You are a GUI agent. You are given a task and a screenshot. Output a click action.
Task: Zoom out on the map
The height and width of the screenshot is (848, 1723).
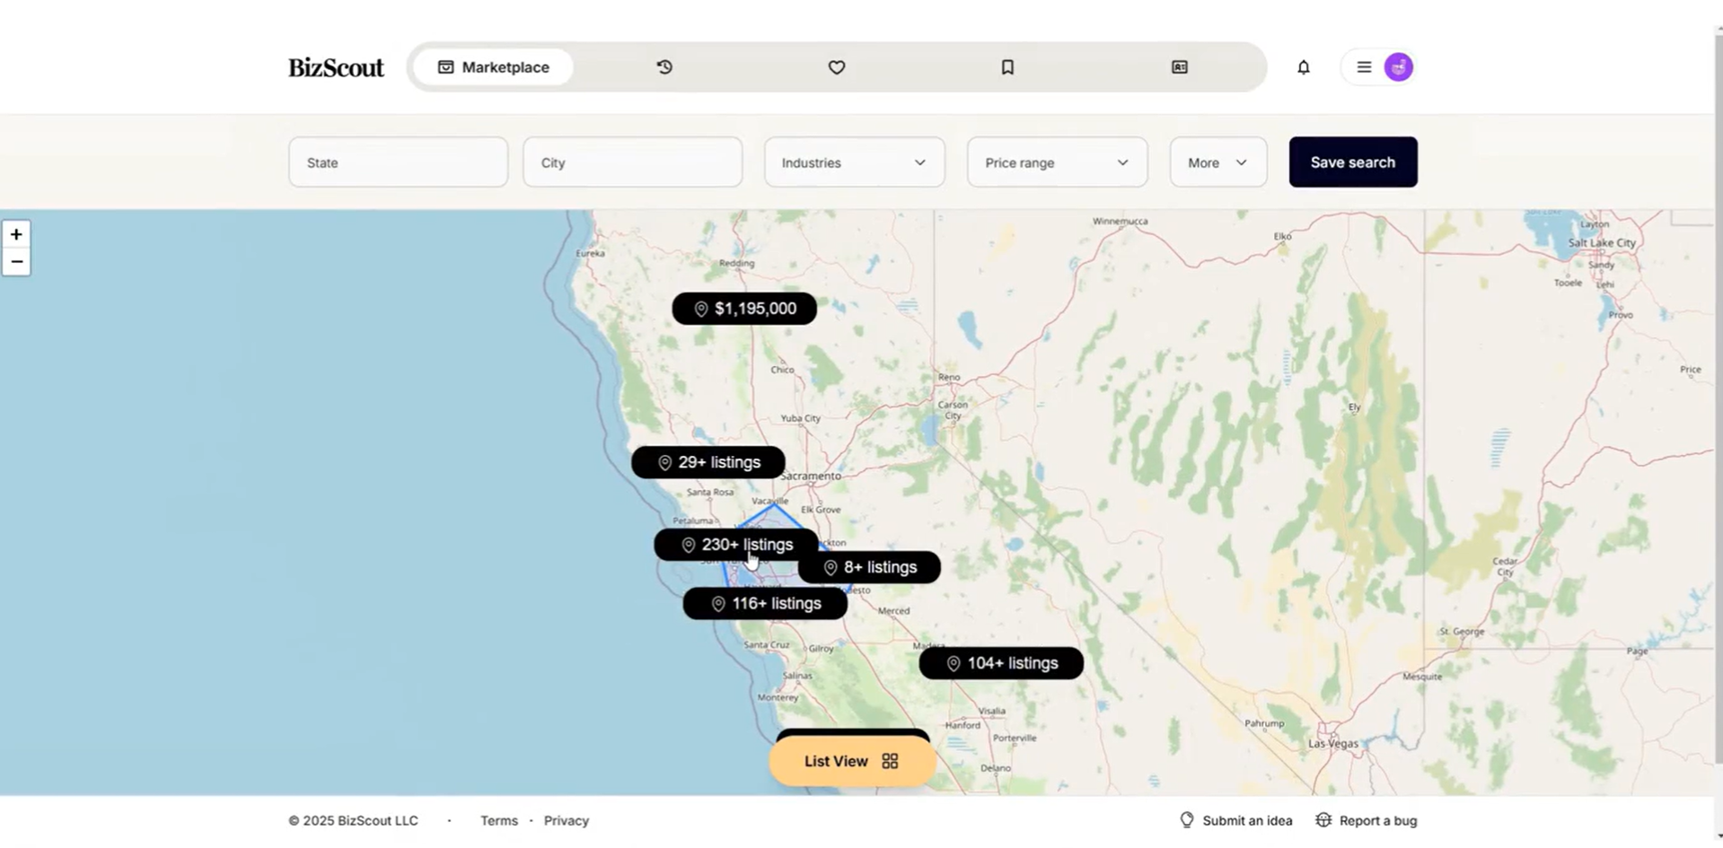(16, 262)
